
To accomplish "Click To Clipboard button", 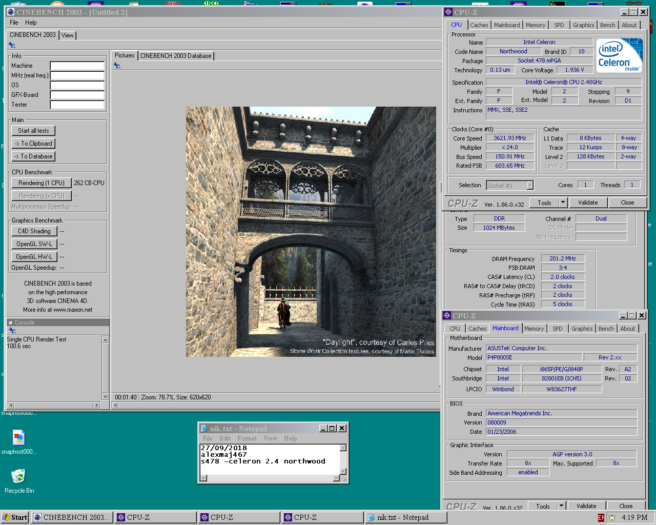I will [33, 144].
